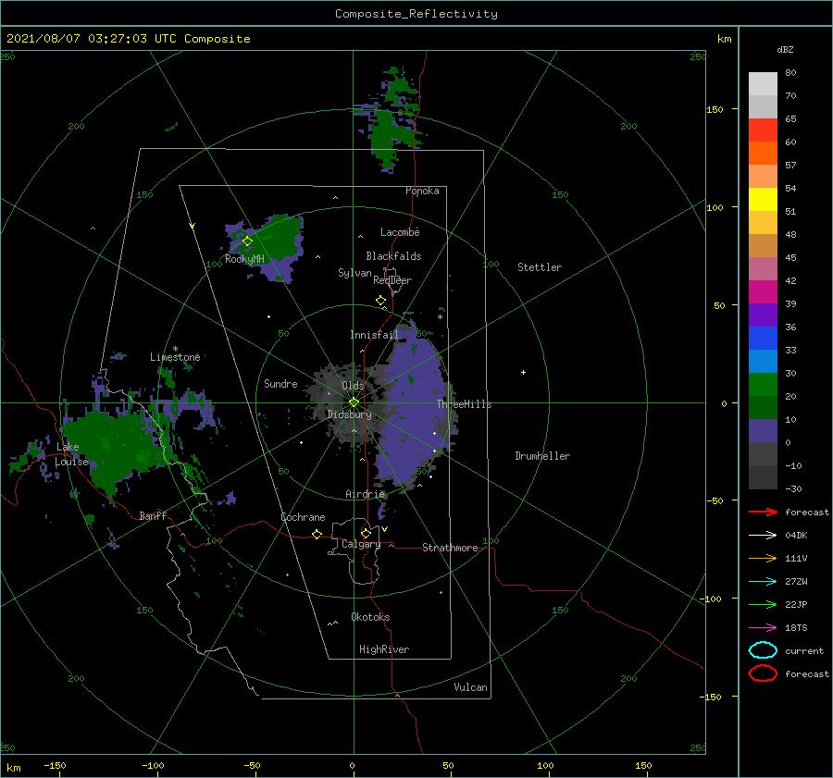This screenshot has height=778, width=833.
Task: Click the dBZ legend heading
Action: [785, 50]
